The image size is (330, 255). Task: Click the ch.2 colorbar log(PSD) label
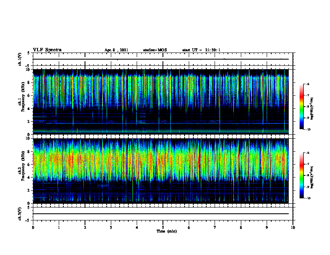click(312, 177)
